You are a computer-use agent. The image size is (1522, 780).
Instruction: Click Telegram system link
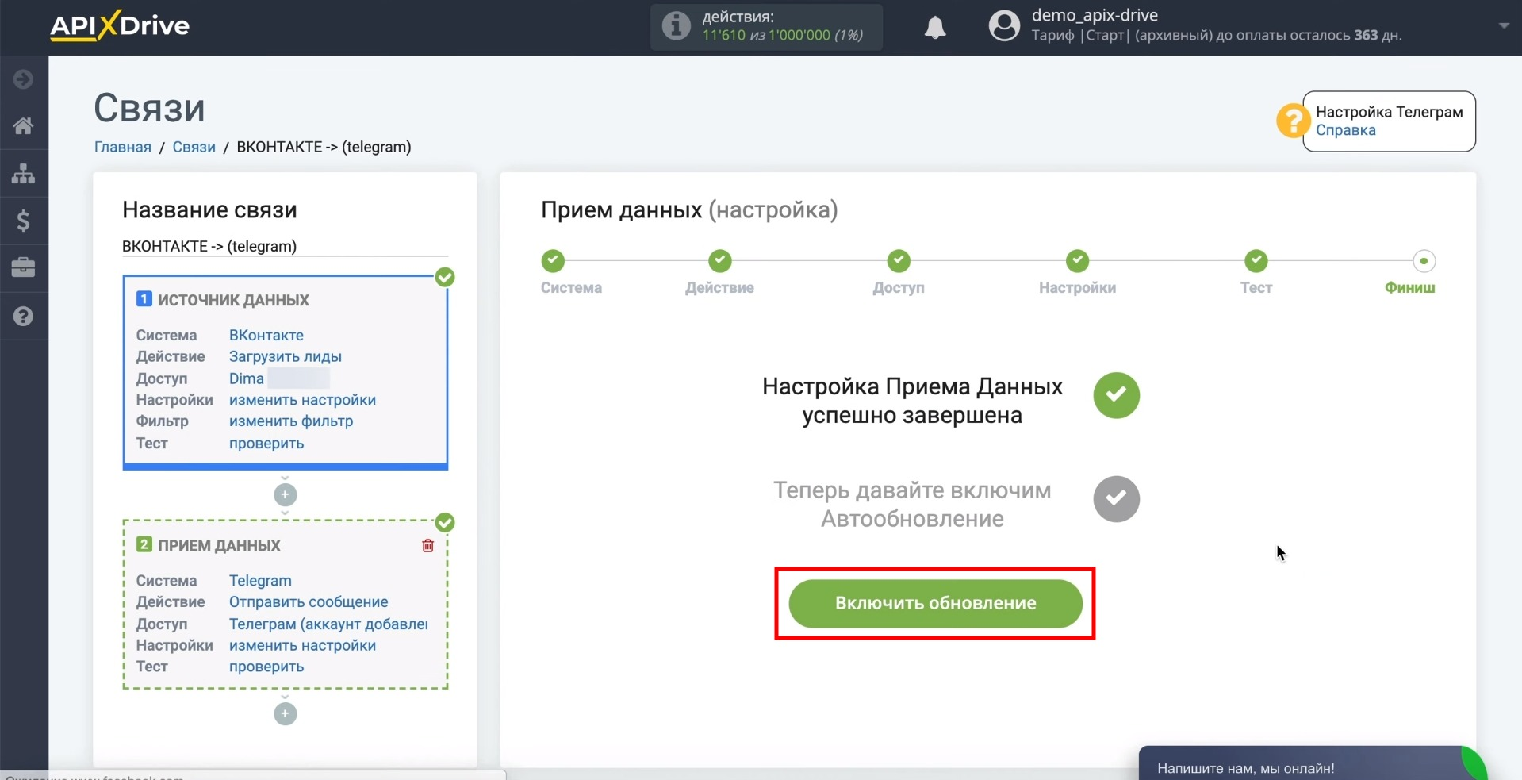click(x=260, y=581)
